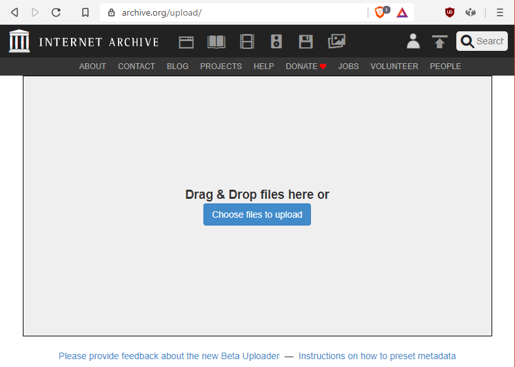Screen dimensions: 515x367
Task: Bookmark this page using the bookmark icon
Action: point(85,12)
